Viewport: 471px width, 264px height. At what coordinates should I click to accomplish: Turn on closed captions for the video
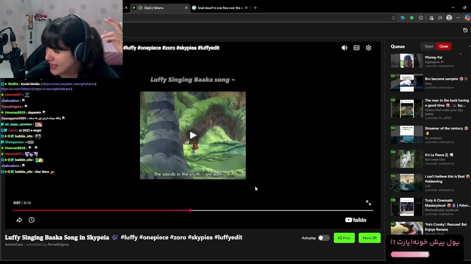(x=357, y=48)
